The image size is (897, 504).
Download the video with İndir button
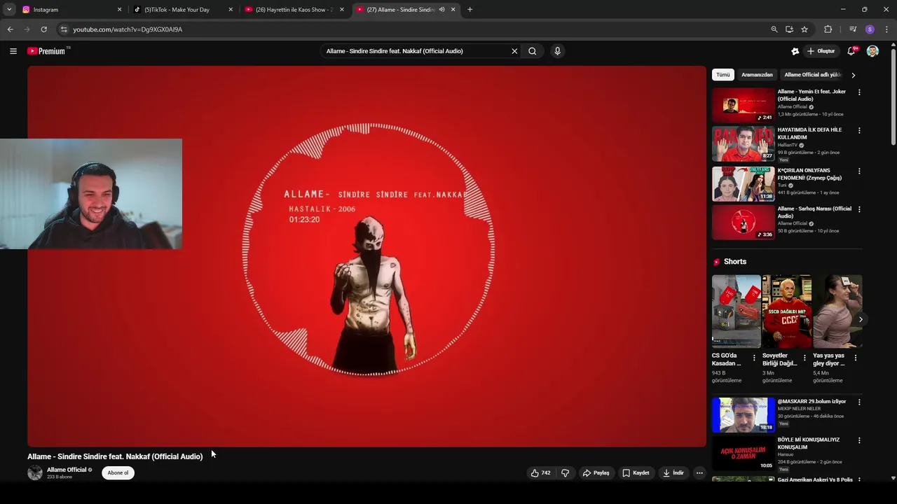(x=673, y=473)
